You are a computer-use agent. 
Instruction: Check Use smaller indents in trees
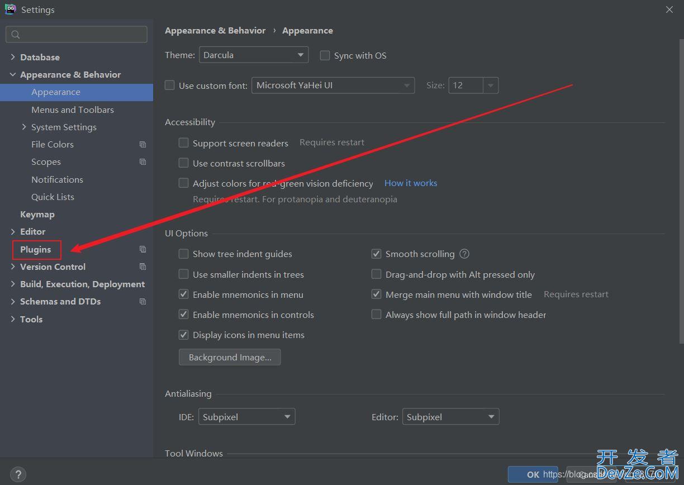coord(183,274)
